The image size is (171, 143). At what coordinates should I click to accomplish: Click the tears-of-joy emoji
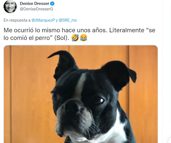[x=84, y=38]
